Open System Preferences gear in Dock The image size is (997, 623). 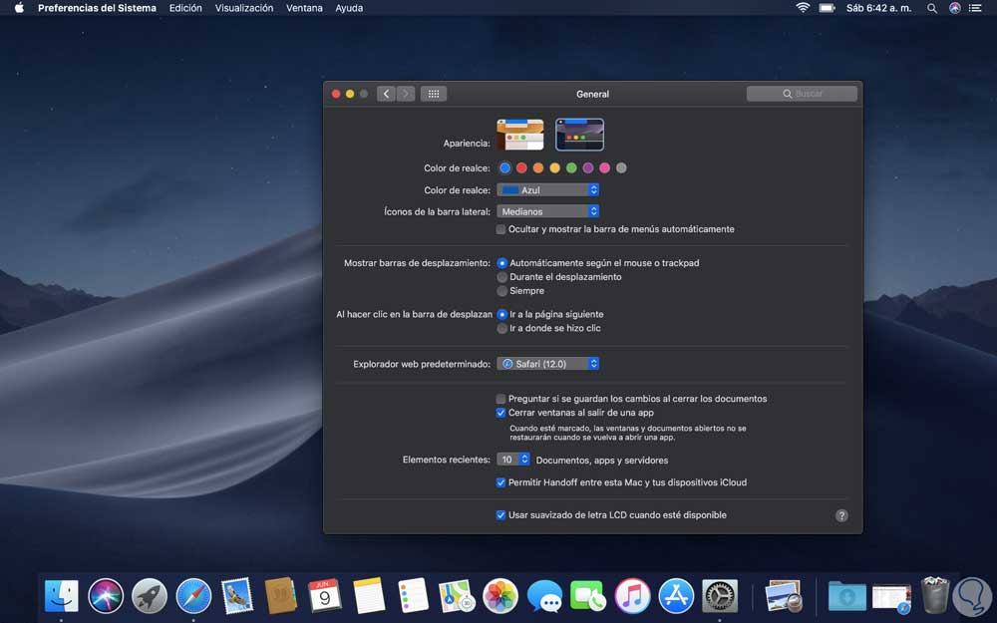(x=720, y=596)
